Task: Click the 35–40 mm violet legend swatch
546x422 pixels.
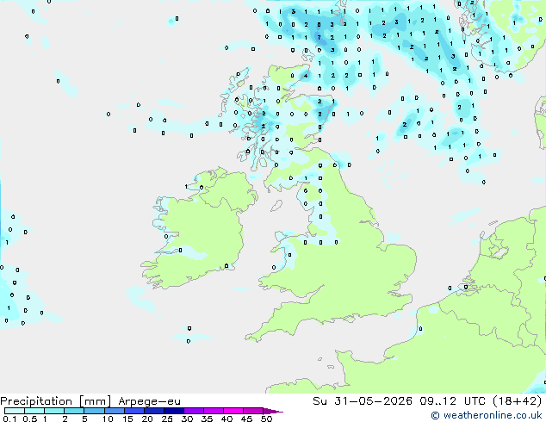Action: tap(214, 411)
